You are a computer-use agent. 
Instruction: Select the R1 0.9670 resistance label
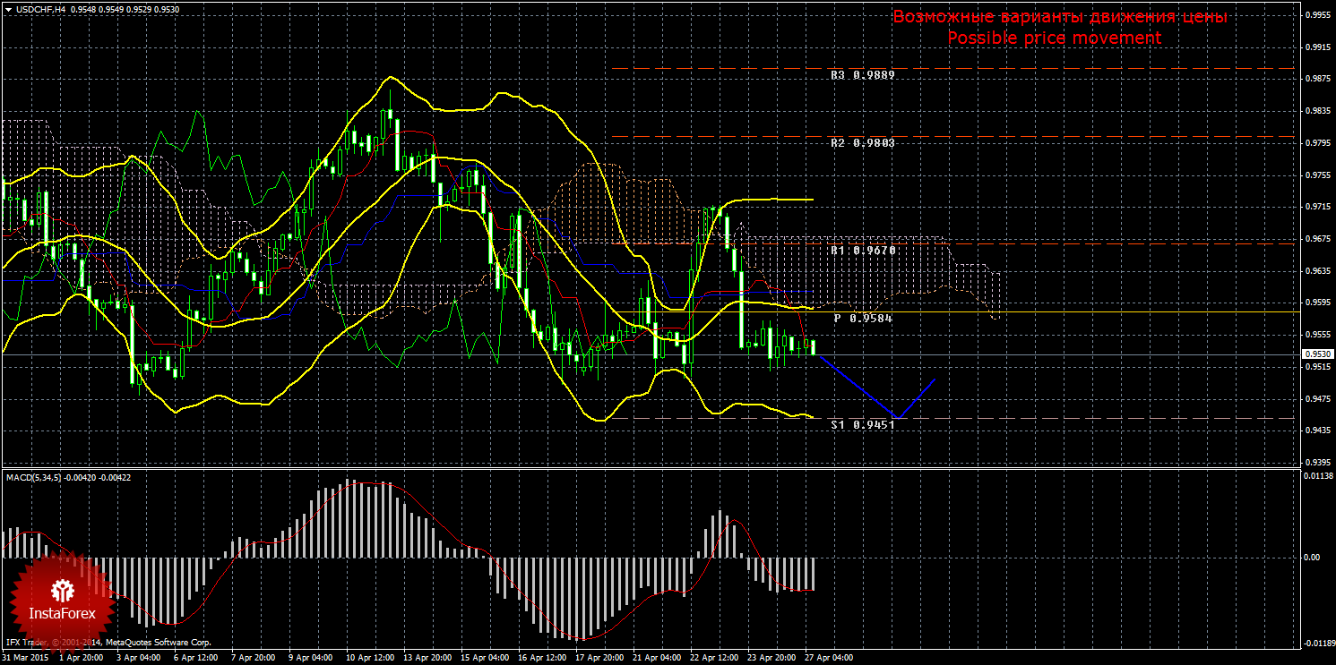click(x=863, y=252)
